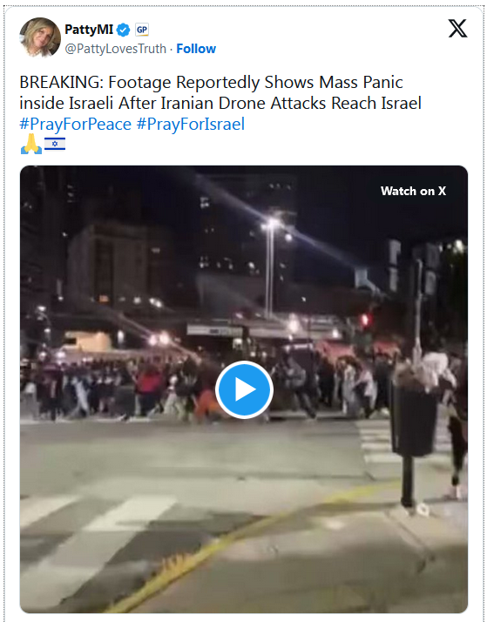Follow the @PattyLovesTruth account
Viewport: 487px width, 622px height.
pos(196,49)
